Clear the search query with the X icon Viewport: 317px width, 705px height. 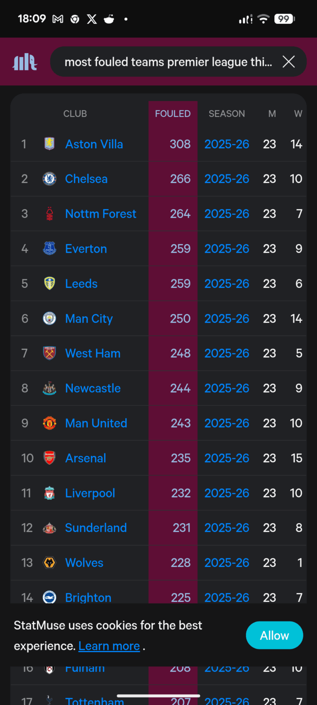(288, 62)
